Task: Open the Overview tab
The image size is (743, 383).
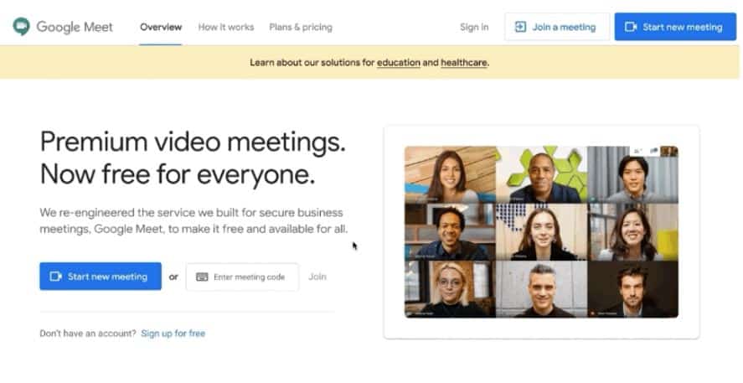Action: tap(161, 27)
